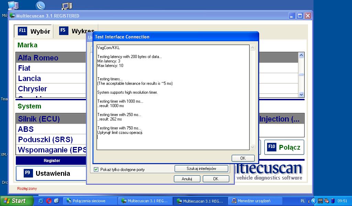Screen dimensions: 352x206
Task: Click the Marka list scrollbar thumb
Action: (301, 75)
